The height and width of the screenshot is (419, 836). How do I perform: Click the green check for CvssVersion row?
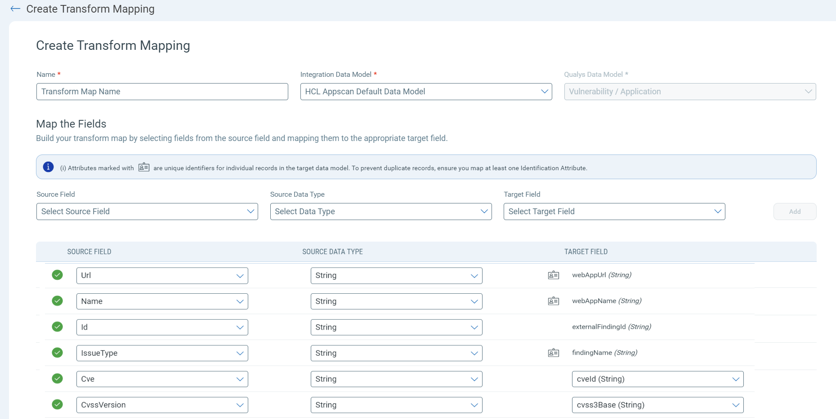(57, 405)
